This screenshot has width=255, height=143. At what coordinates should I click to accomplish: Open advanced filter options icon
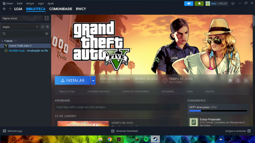(x=47, y=34)
